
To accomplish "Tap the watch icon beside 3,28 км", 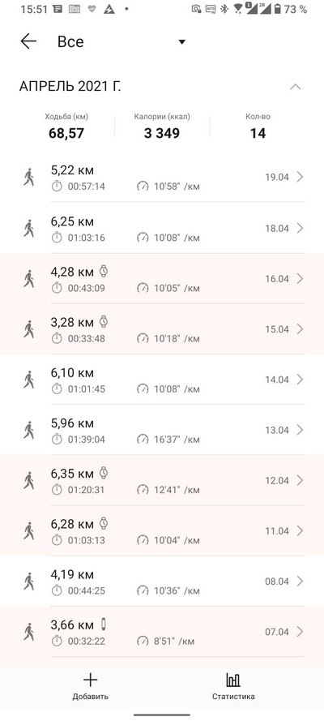I will [x=104, y=321].
